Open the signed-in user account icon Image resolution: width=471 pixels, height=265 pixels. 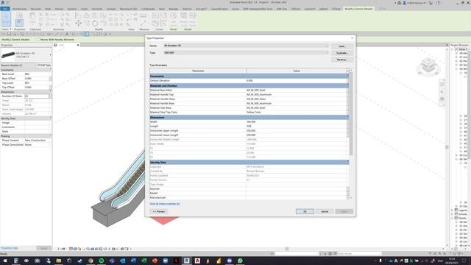pyautogui.click(x=404, y=3)
